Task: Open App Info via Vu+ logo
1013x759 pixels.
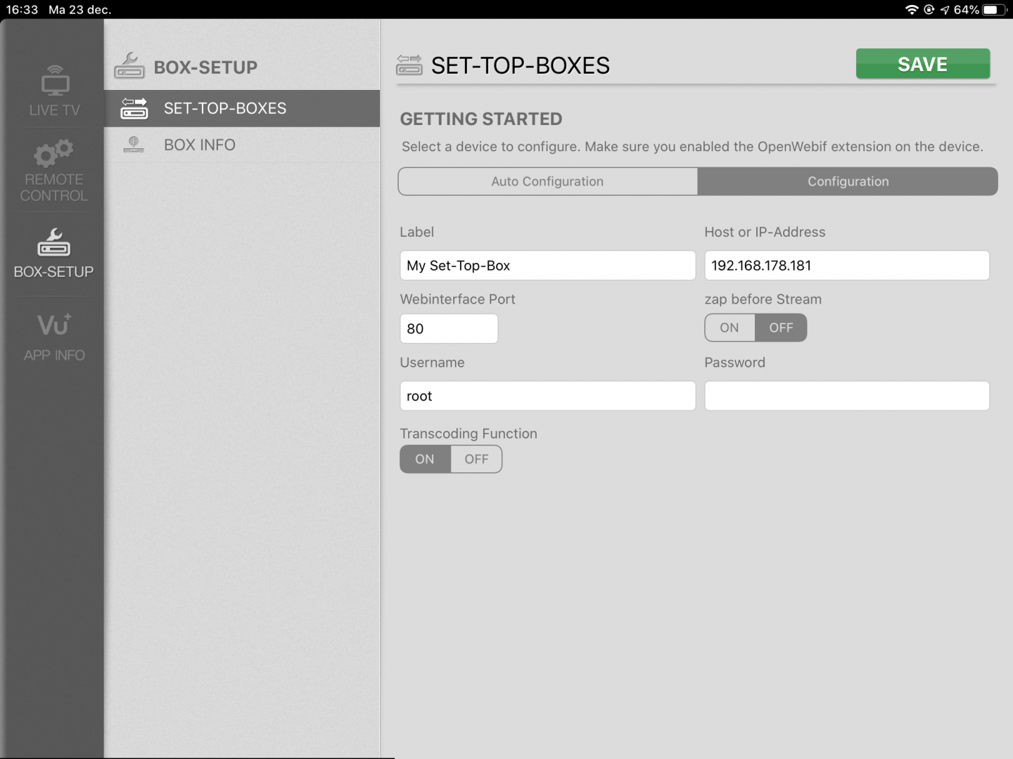Action: coord(54,325)
